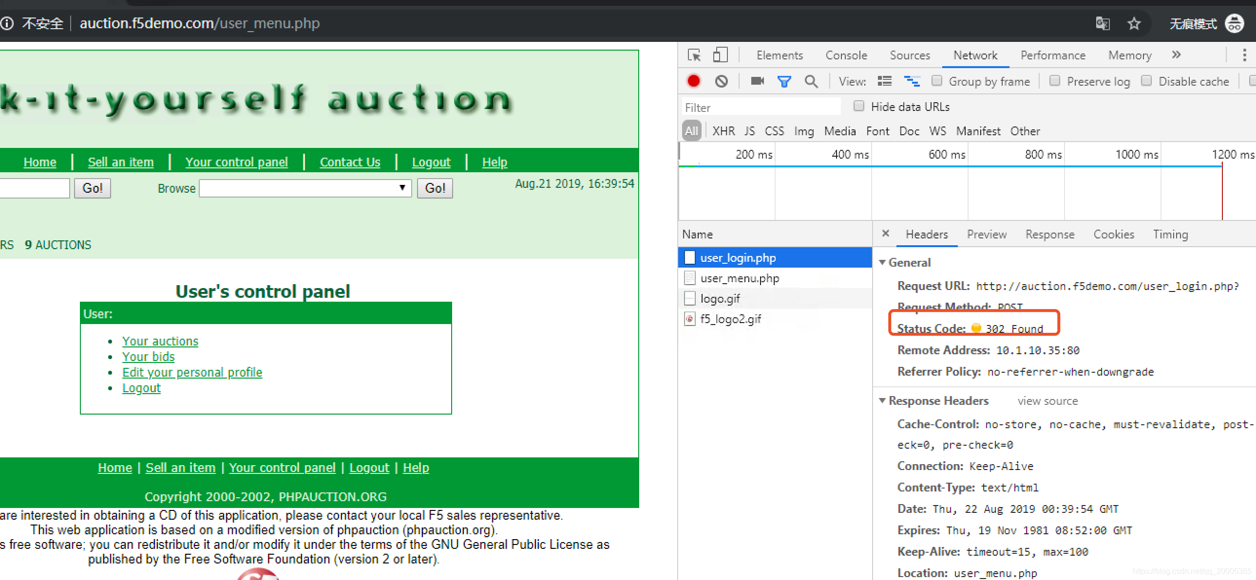This screenshot has height=580, width=1256.
Task: Click the capture screenshots camera icon
Action: click(x=757, y=81)
